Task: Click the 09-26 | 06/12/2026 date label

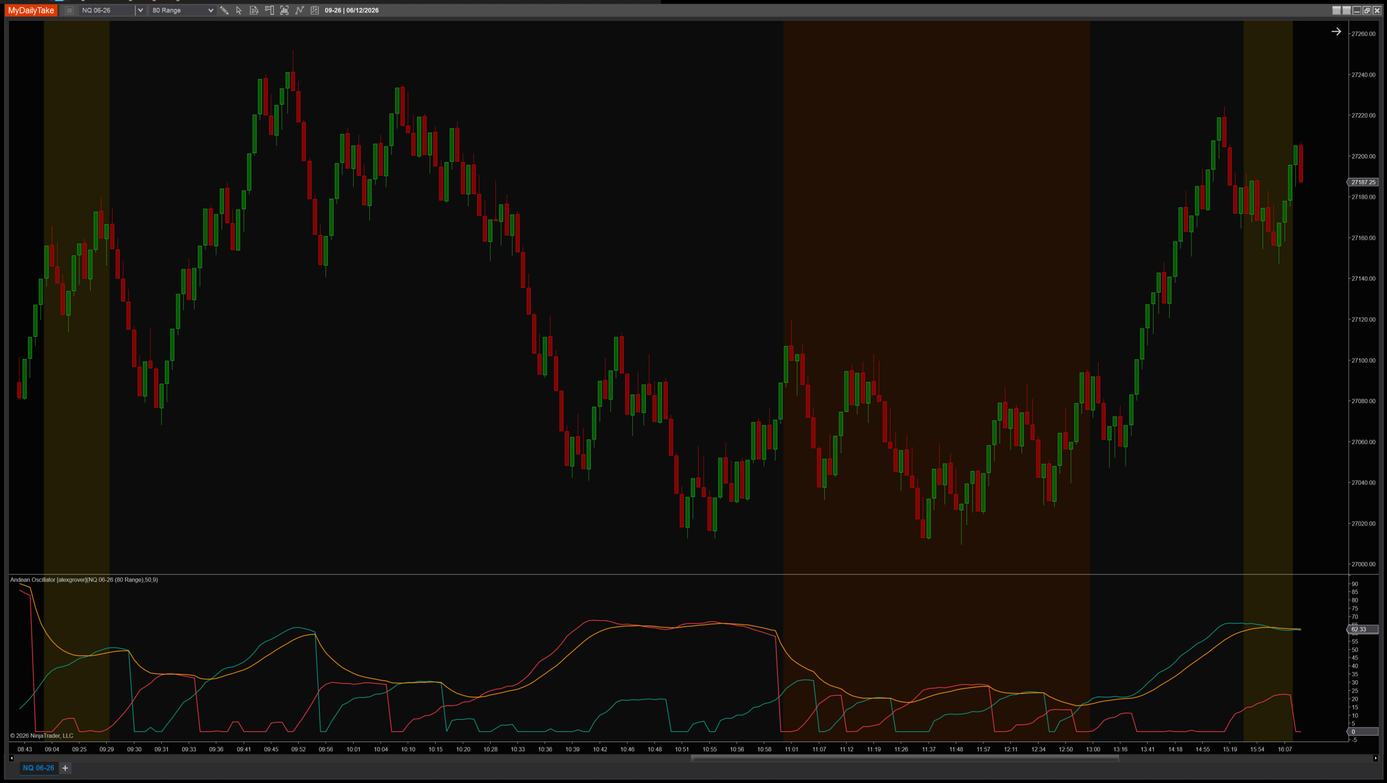Action: click(x=351, y=10)
